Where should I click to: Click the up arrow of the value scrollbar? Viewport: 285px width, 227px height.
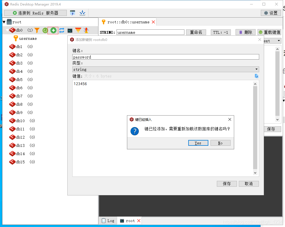[255, 84]
